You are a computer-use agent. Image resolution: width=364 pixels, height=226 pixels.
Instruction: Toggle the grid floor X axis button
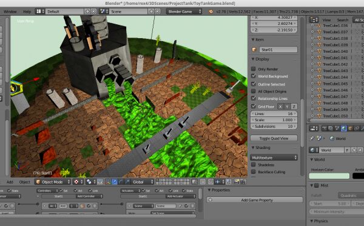pyautogui.click(x=280, y=107)
